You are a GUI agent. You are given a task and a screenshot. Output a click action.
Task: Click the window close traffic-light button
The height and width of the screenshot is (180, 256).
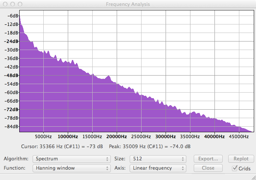coord(5,4)
